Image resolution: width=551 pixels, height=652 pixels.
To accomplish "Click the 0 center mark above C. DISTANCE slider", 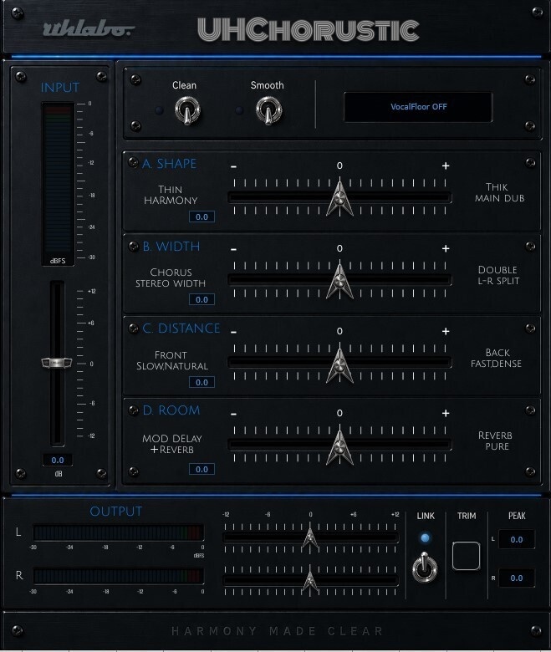I will point(339,331).
